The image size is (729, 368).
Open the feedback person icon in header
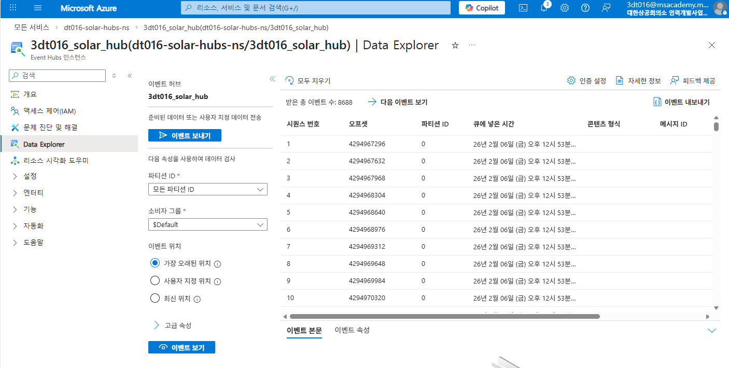pyautogui.click(x=606, y=8)
